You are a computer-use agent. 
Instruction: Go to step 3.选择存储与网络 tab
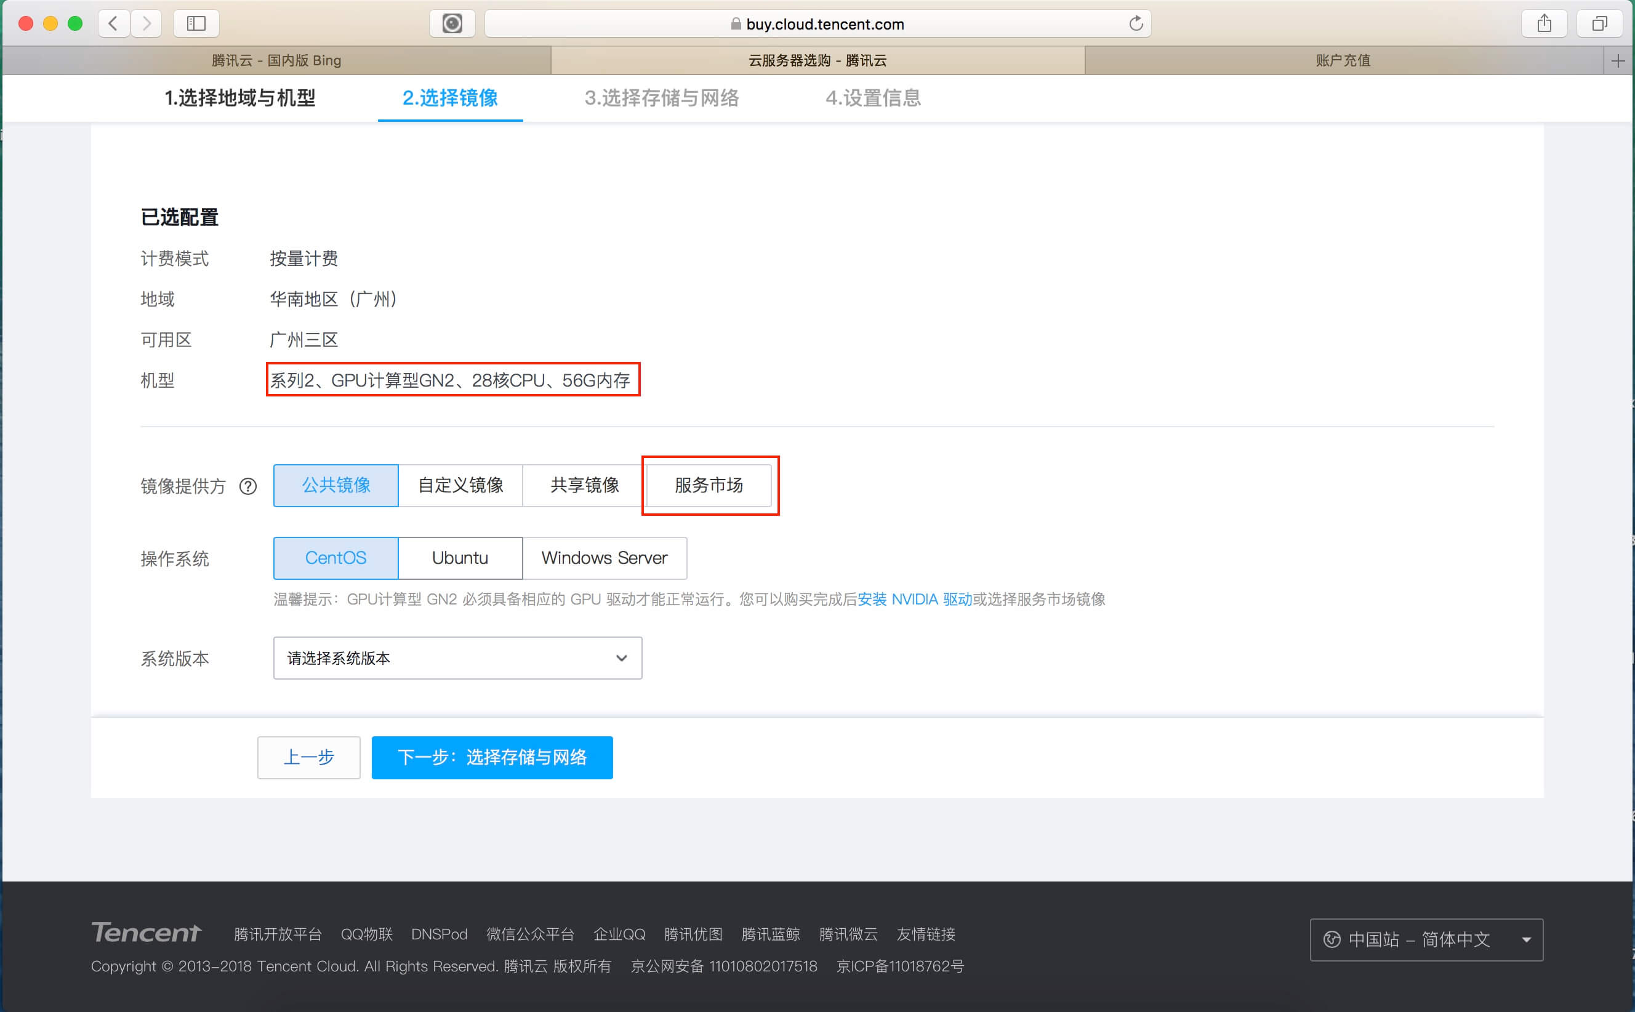(x=661, y=98)
